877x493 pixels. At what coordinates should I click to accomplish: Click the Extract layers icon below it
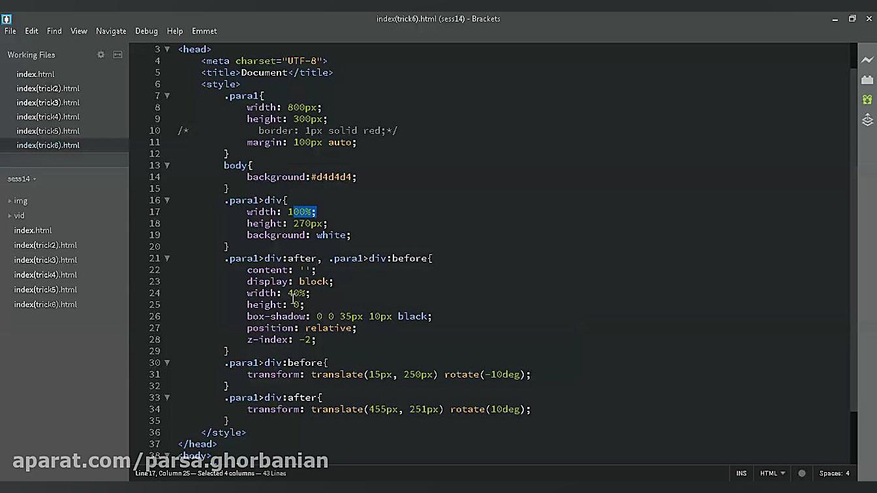867,119
